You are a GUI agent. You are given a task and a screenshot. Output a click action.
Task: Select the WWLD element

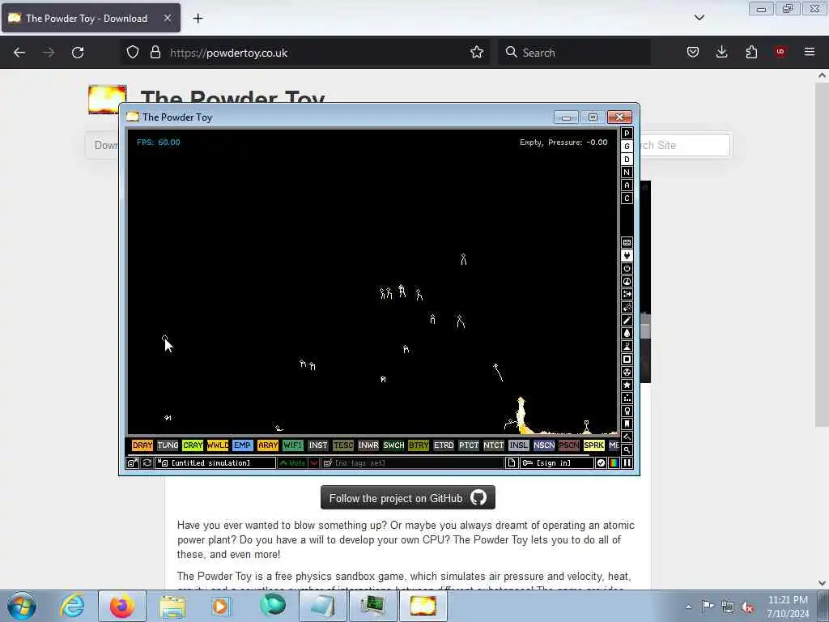(x=218, y=445)
